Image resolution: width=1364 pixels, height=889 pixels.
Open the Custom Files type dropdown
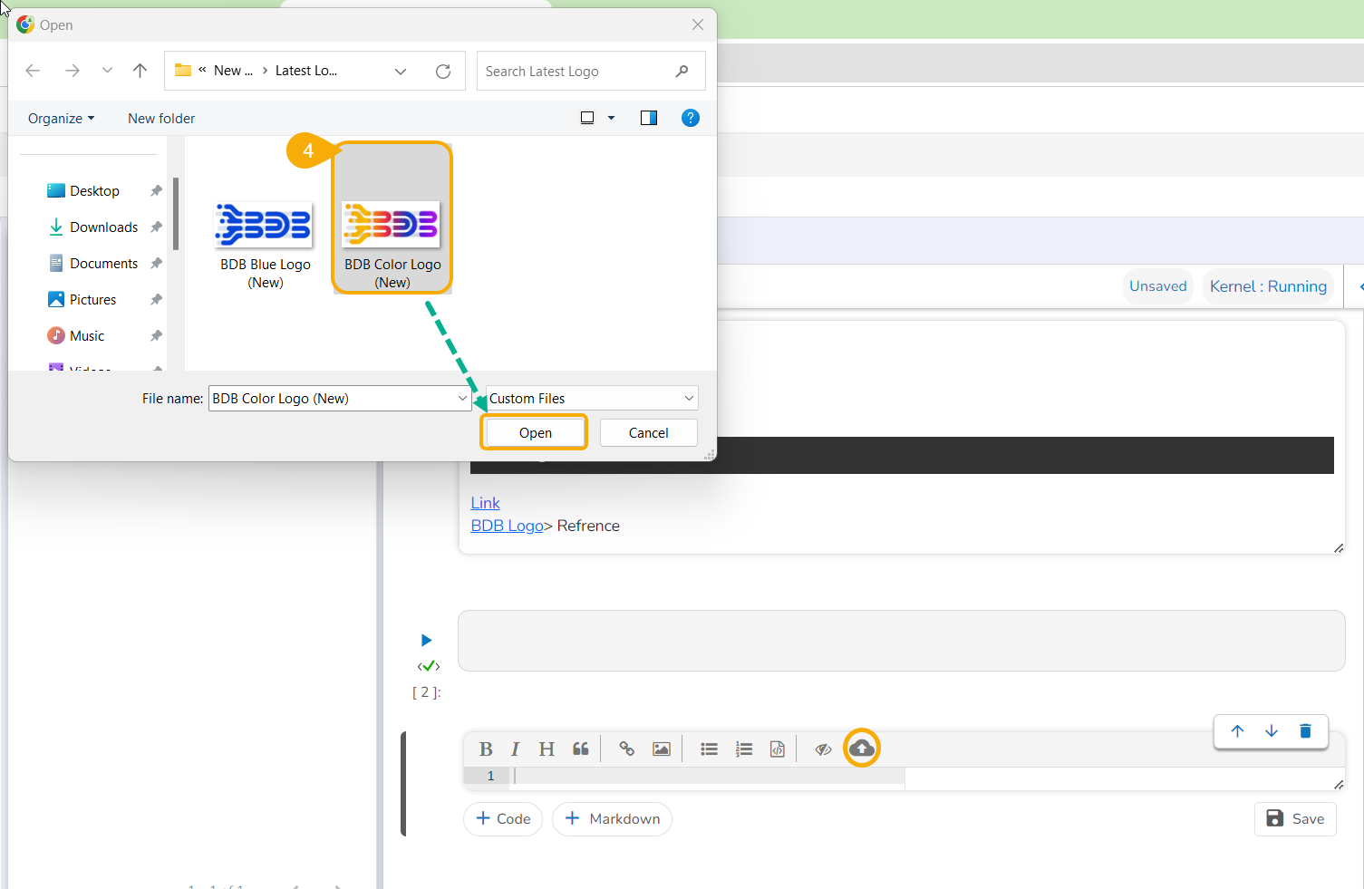pyautogui.click(x=592, y=399)
